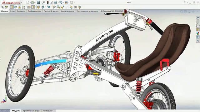Switch to the Модель bottom tab
The width and height of the screenshot is (200, 112).
(16, 111)
